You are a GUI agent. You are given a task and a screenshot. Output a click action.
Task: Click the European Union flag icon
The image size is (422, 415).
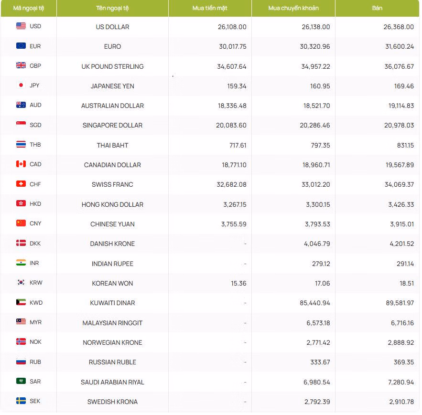21,46
